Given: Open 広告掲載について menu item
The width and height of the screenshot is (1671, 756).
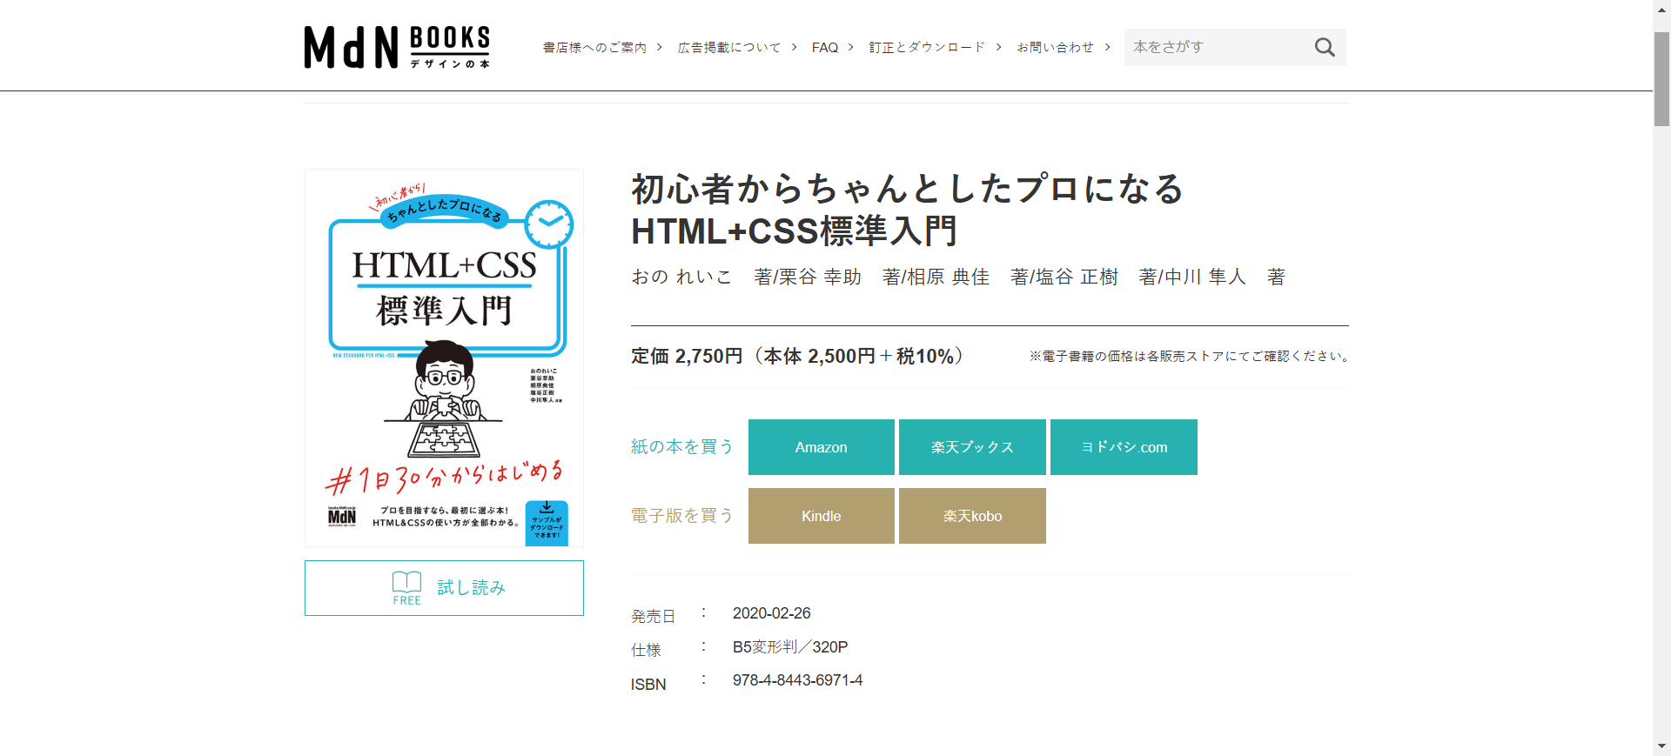Looking at the screenshot, I should 737,47.
